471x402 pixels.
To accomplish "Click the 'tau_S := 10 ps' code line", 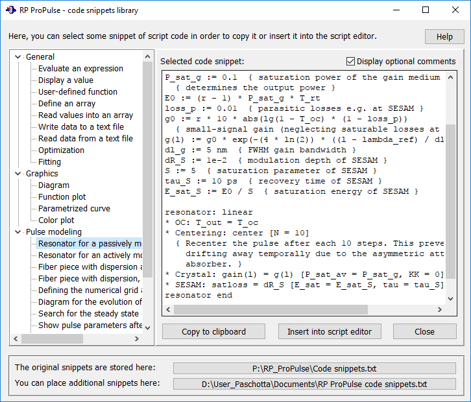I will (x=273, y=181).
